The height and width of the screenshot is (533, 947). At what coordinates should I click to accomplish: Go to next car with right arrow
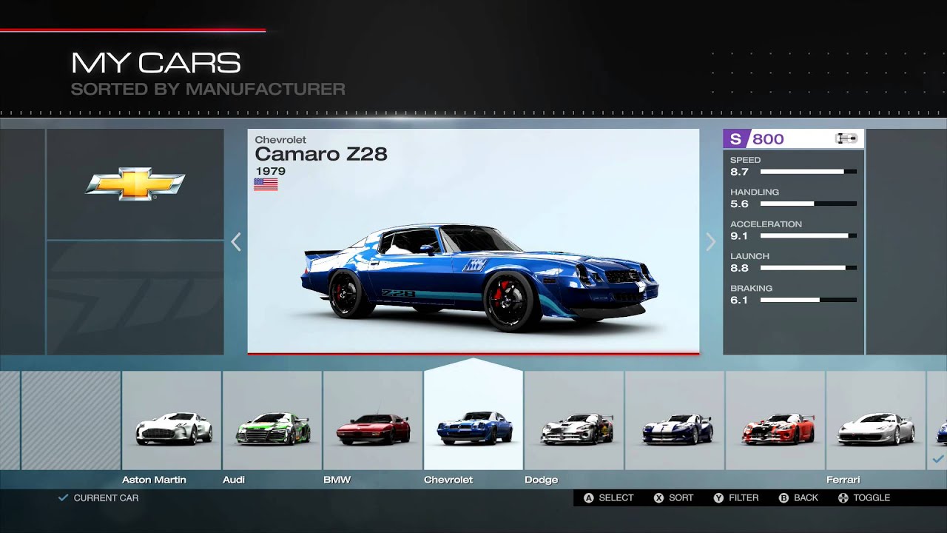point(710,242)
